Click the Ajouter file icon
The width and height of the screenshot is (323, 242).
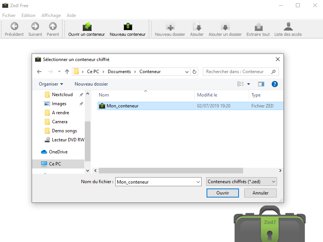point(197,26)
